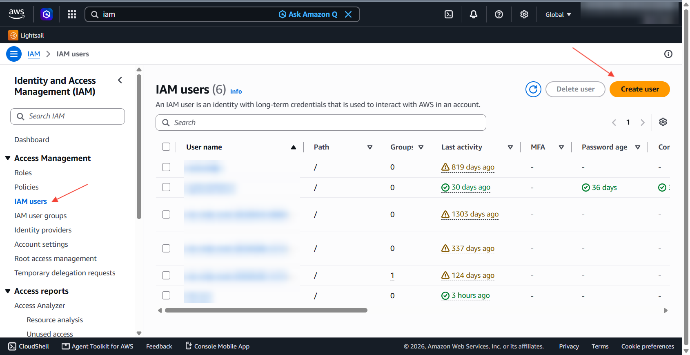Check the user with 819 days ago activity
Screen dimensions: 690x355
[x=166, y=167]
